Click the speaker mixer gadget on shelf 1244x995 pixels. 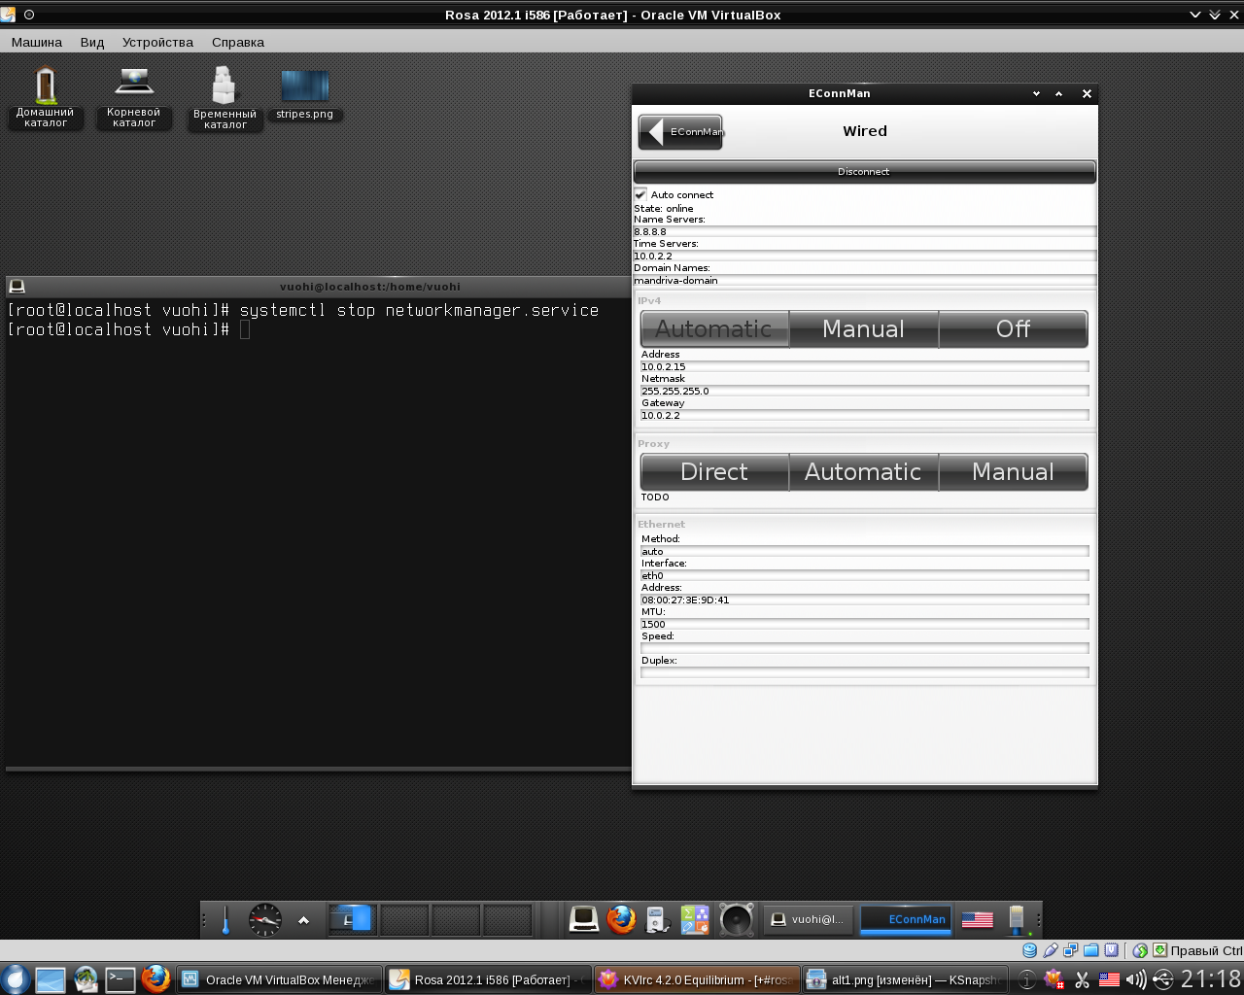pos(736,919)
